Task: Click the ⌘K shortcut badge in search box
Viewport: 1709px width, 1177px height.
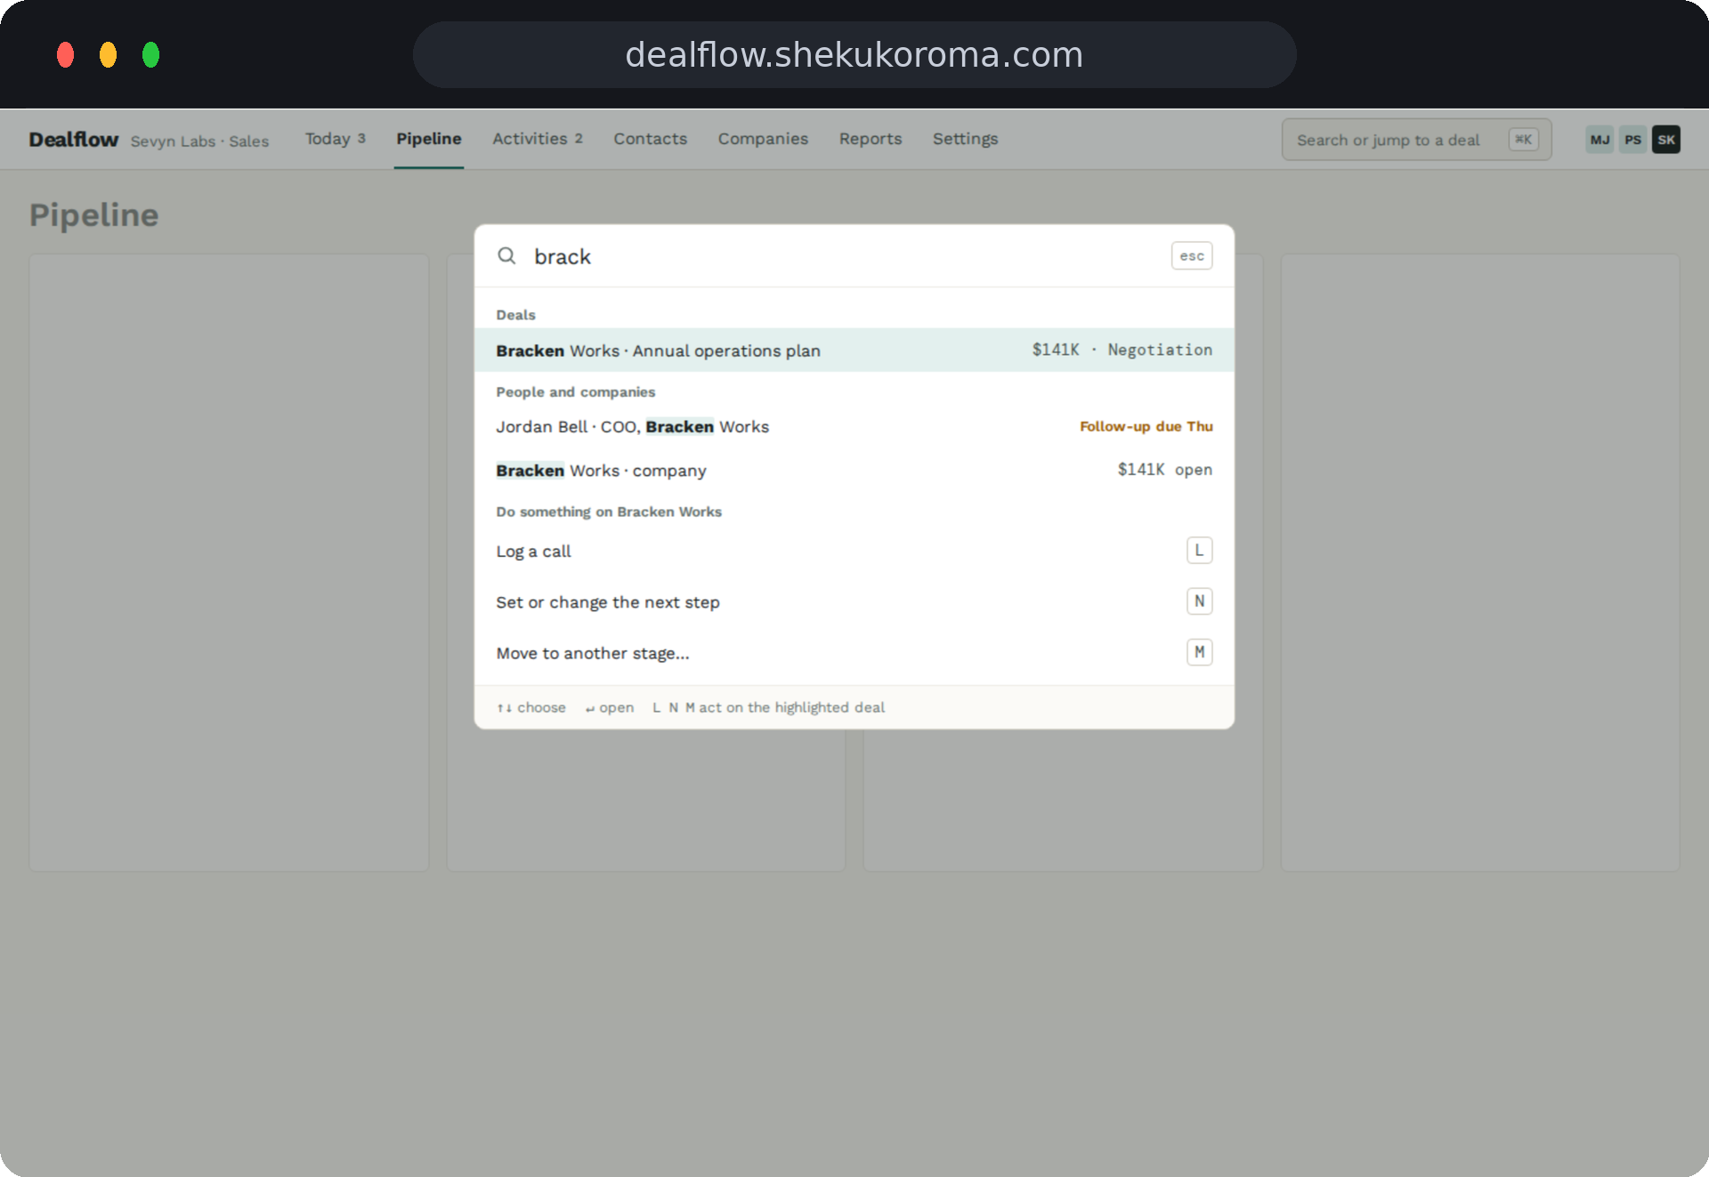Action: click(x=1523, y=140)
